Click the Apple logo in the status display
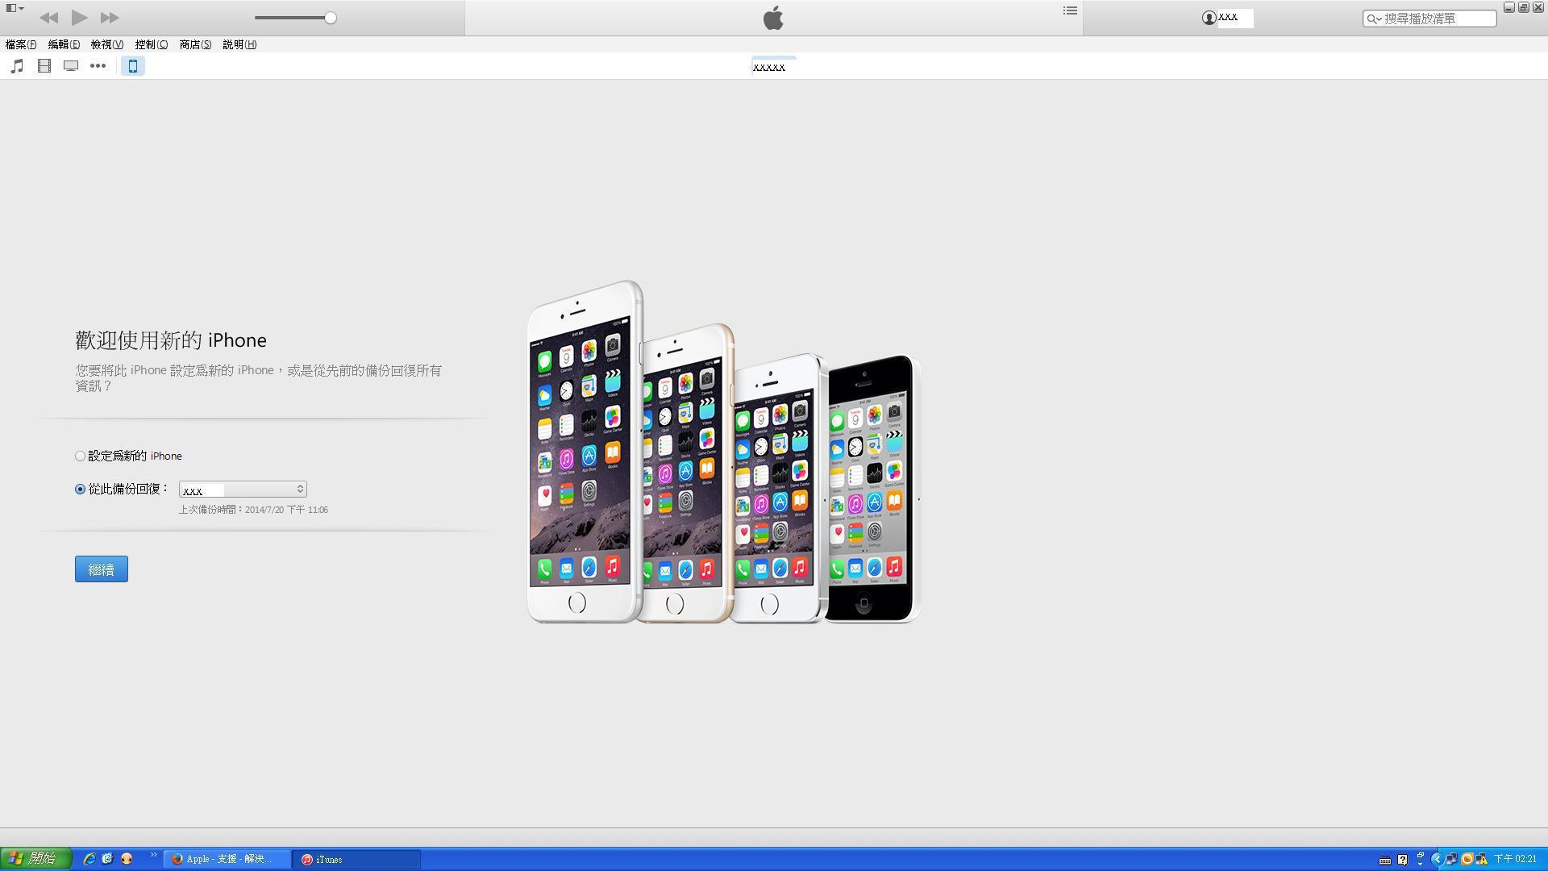 tap(773, 18)
